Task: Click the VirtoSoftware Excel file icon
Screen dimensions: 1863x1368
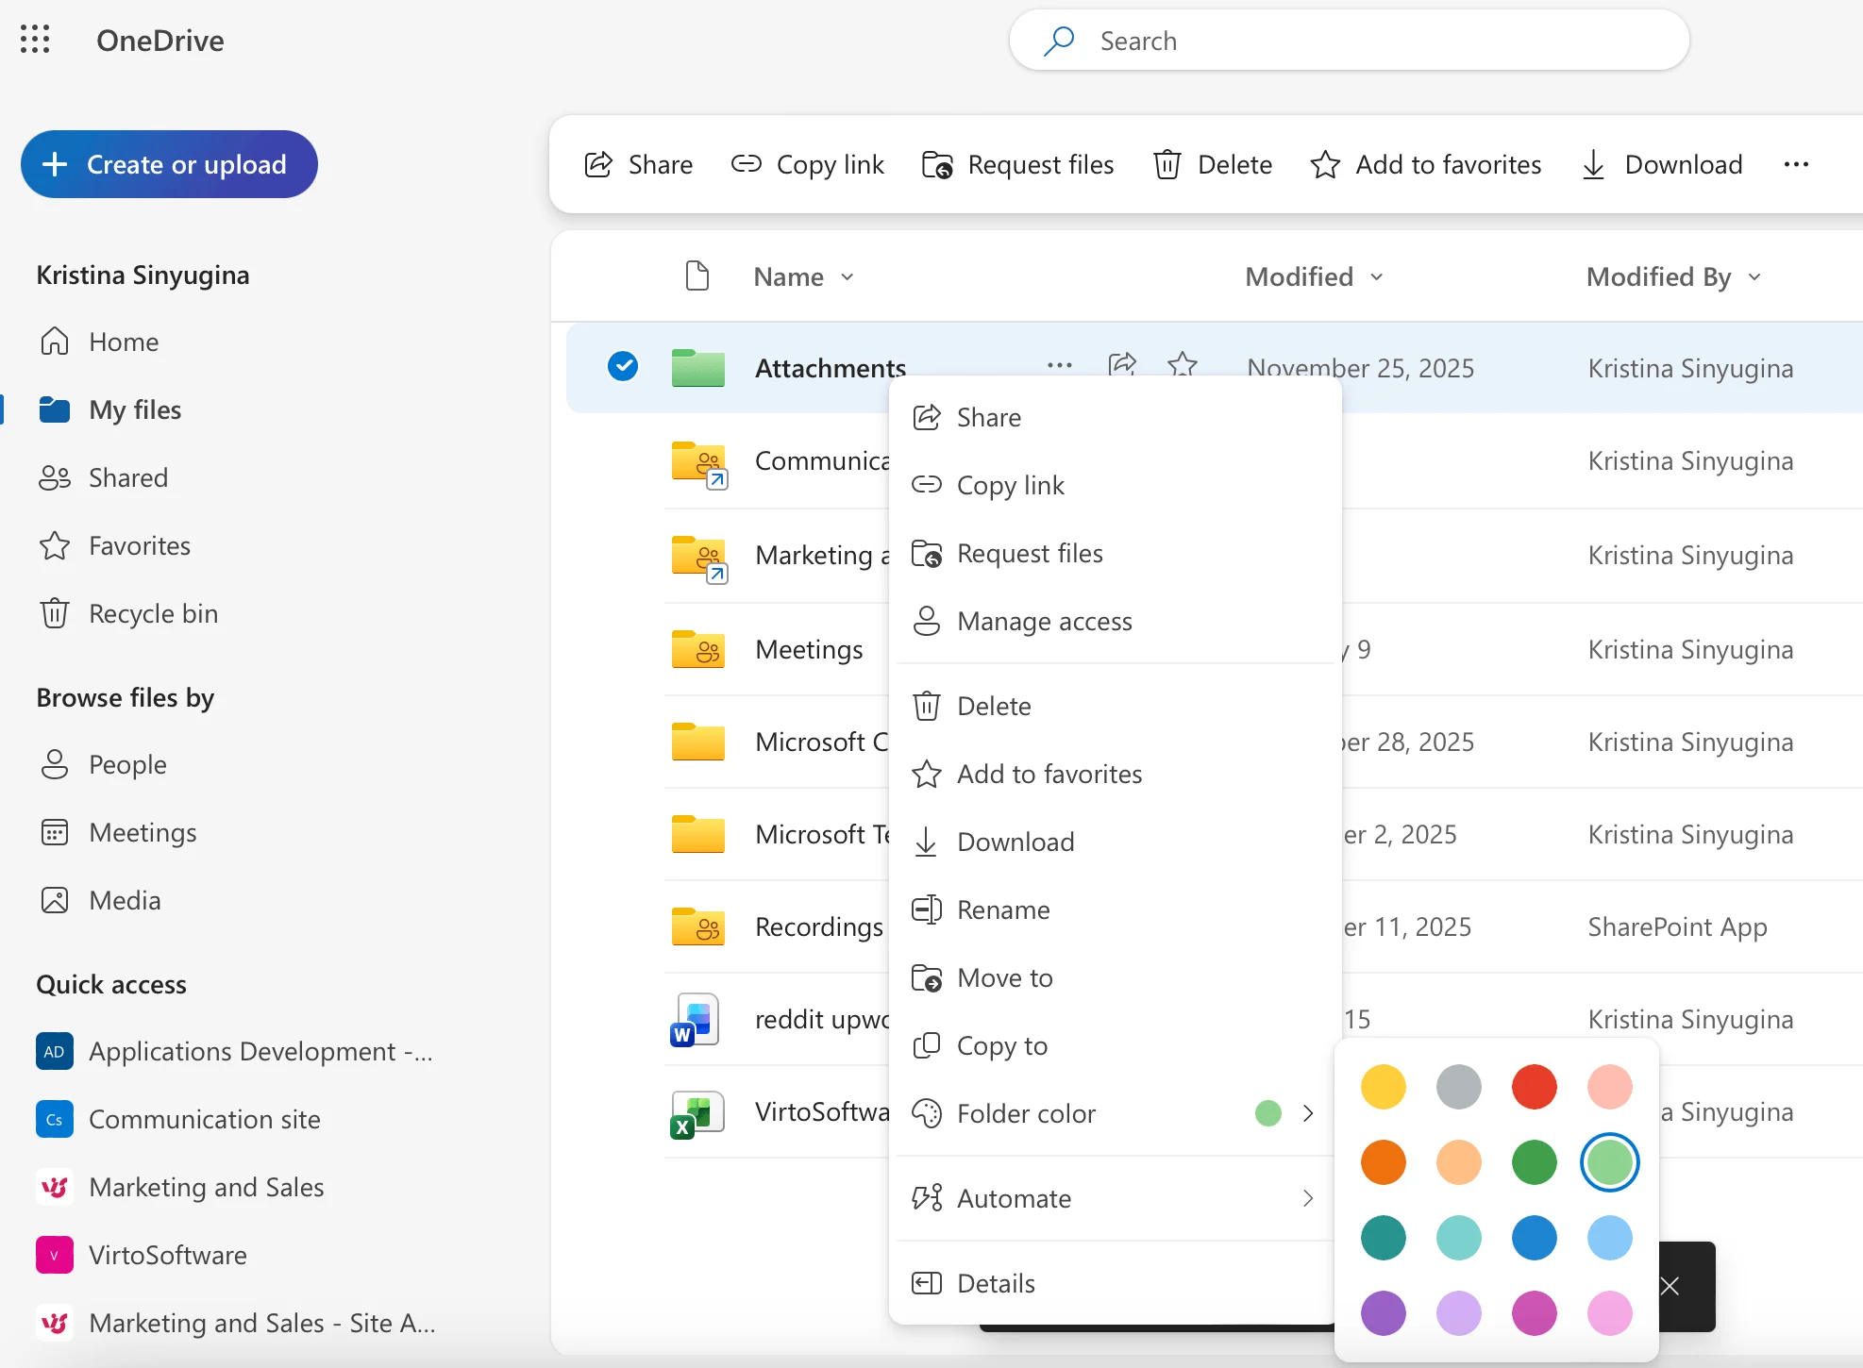Action: click(697, 1114)
